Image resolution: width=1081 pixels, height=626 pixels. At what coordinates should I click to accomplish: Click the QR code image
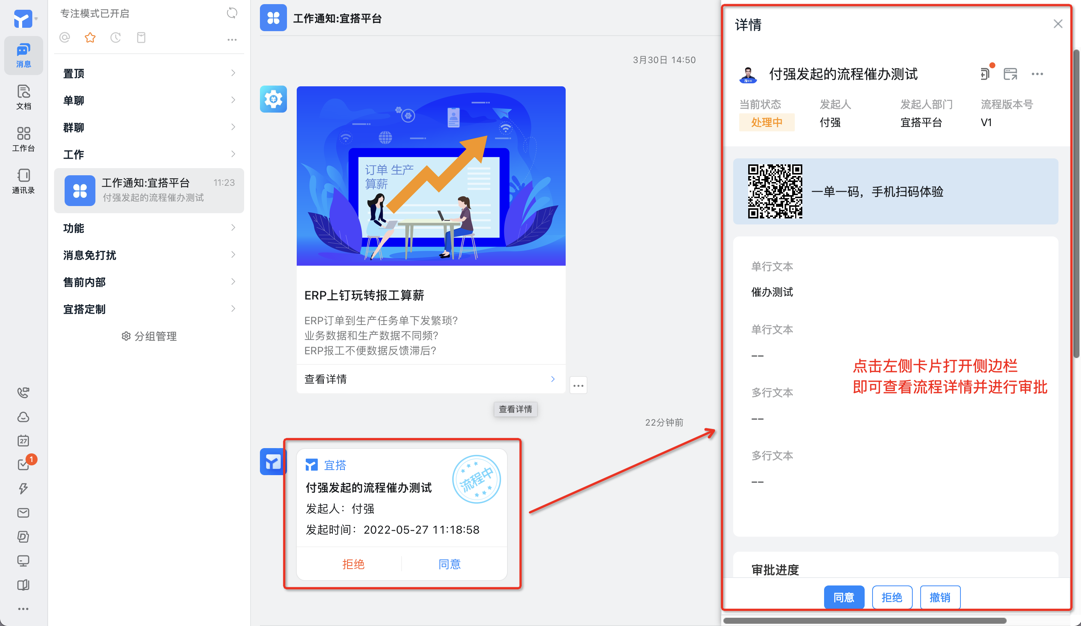[x=775, y=191]
